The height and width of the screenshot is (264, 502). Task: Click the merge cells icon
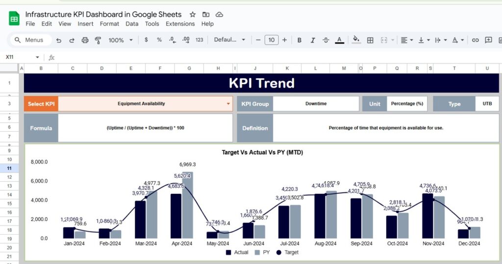coord(384,40)
